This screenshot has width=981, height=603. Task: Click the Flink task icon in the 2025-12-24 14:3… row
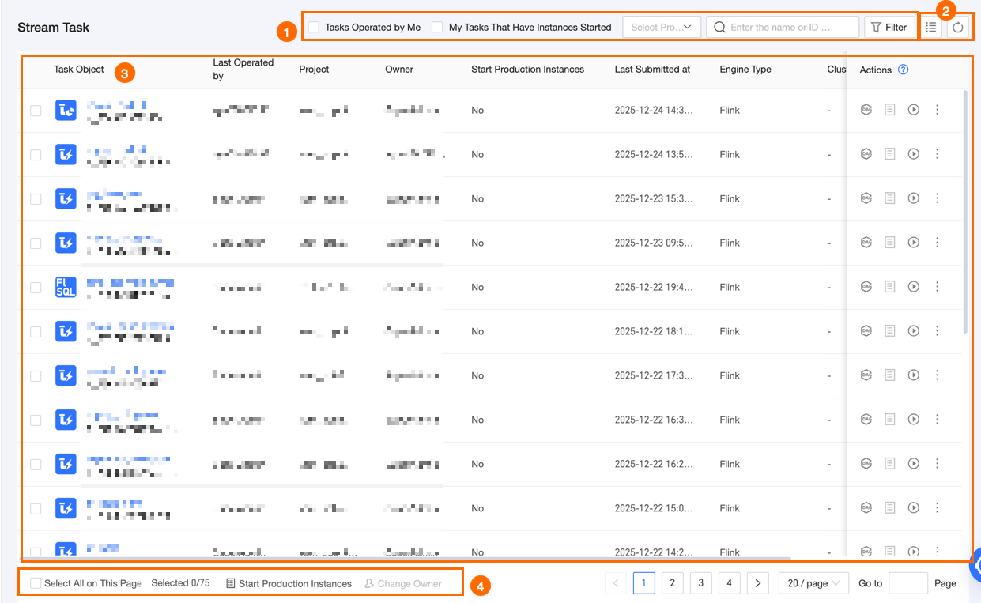click(66, 110)
